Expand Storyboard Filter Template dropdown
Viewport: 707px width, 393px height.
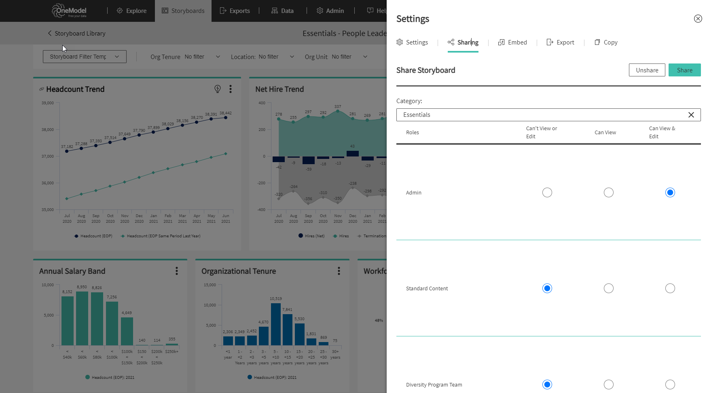tap(85, 57)
